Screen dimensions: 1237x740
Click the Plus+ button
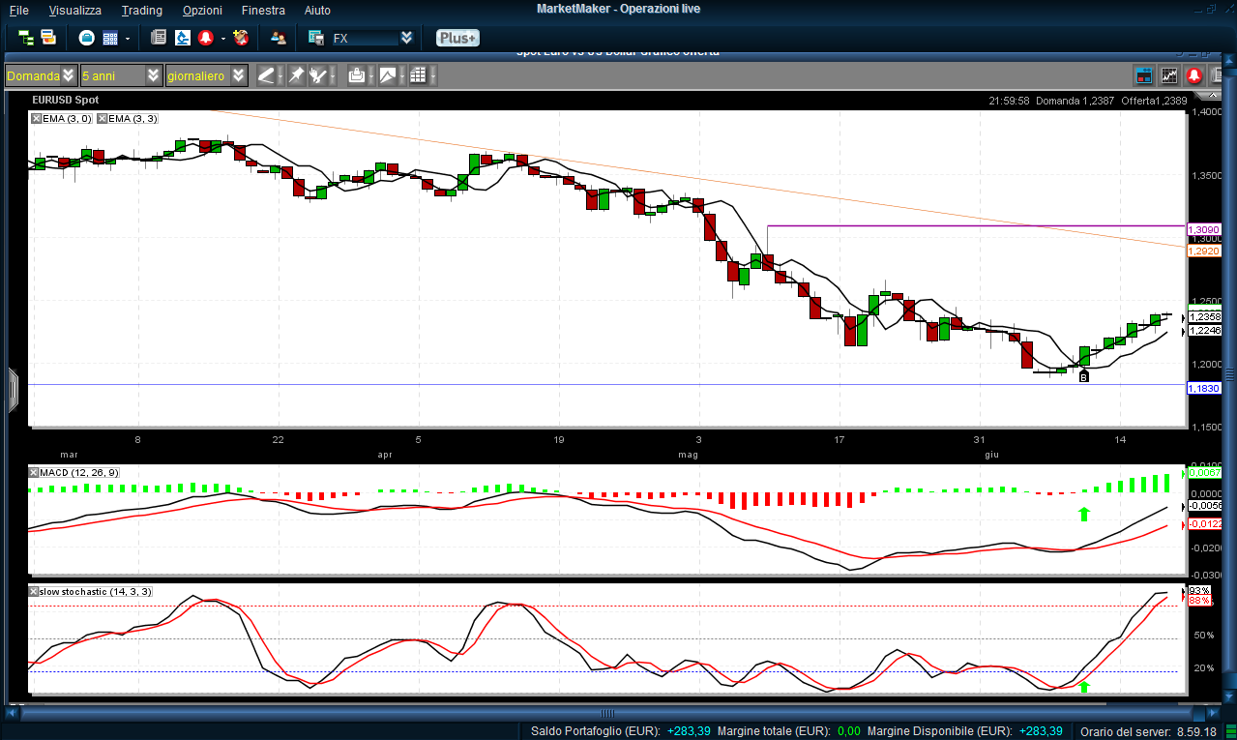click(457, 38)
